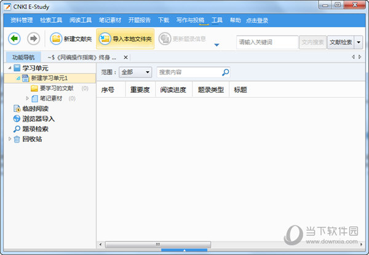Image resolution: width=369 pixels, height=255 pixels.
Task: Click the magnifier search icon
Action: [226, 73]
